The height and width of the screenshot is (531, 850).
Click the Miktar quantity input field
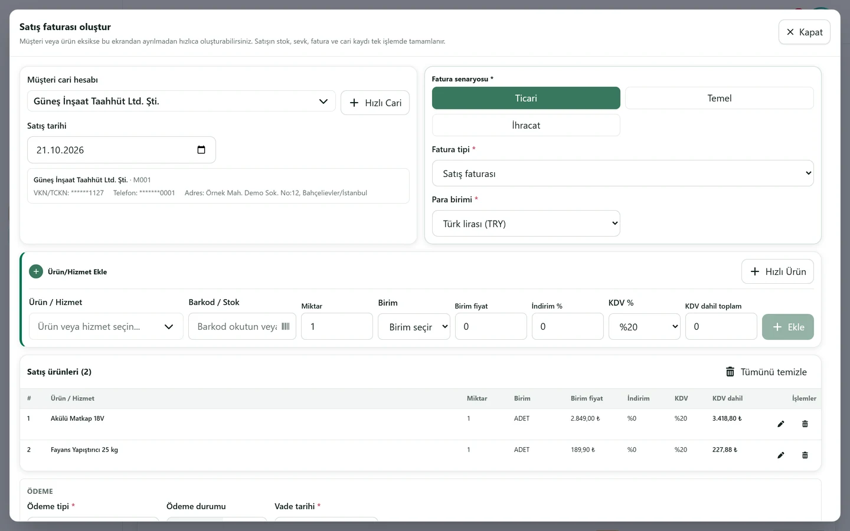[x=337, y=326]
